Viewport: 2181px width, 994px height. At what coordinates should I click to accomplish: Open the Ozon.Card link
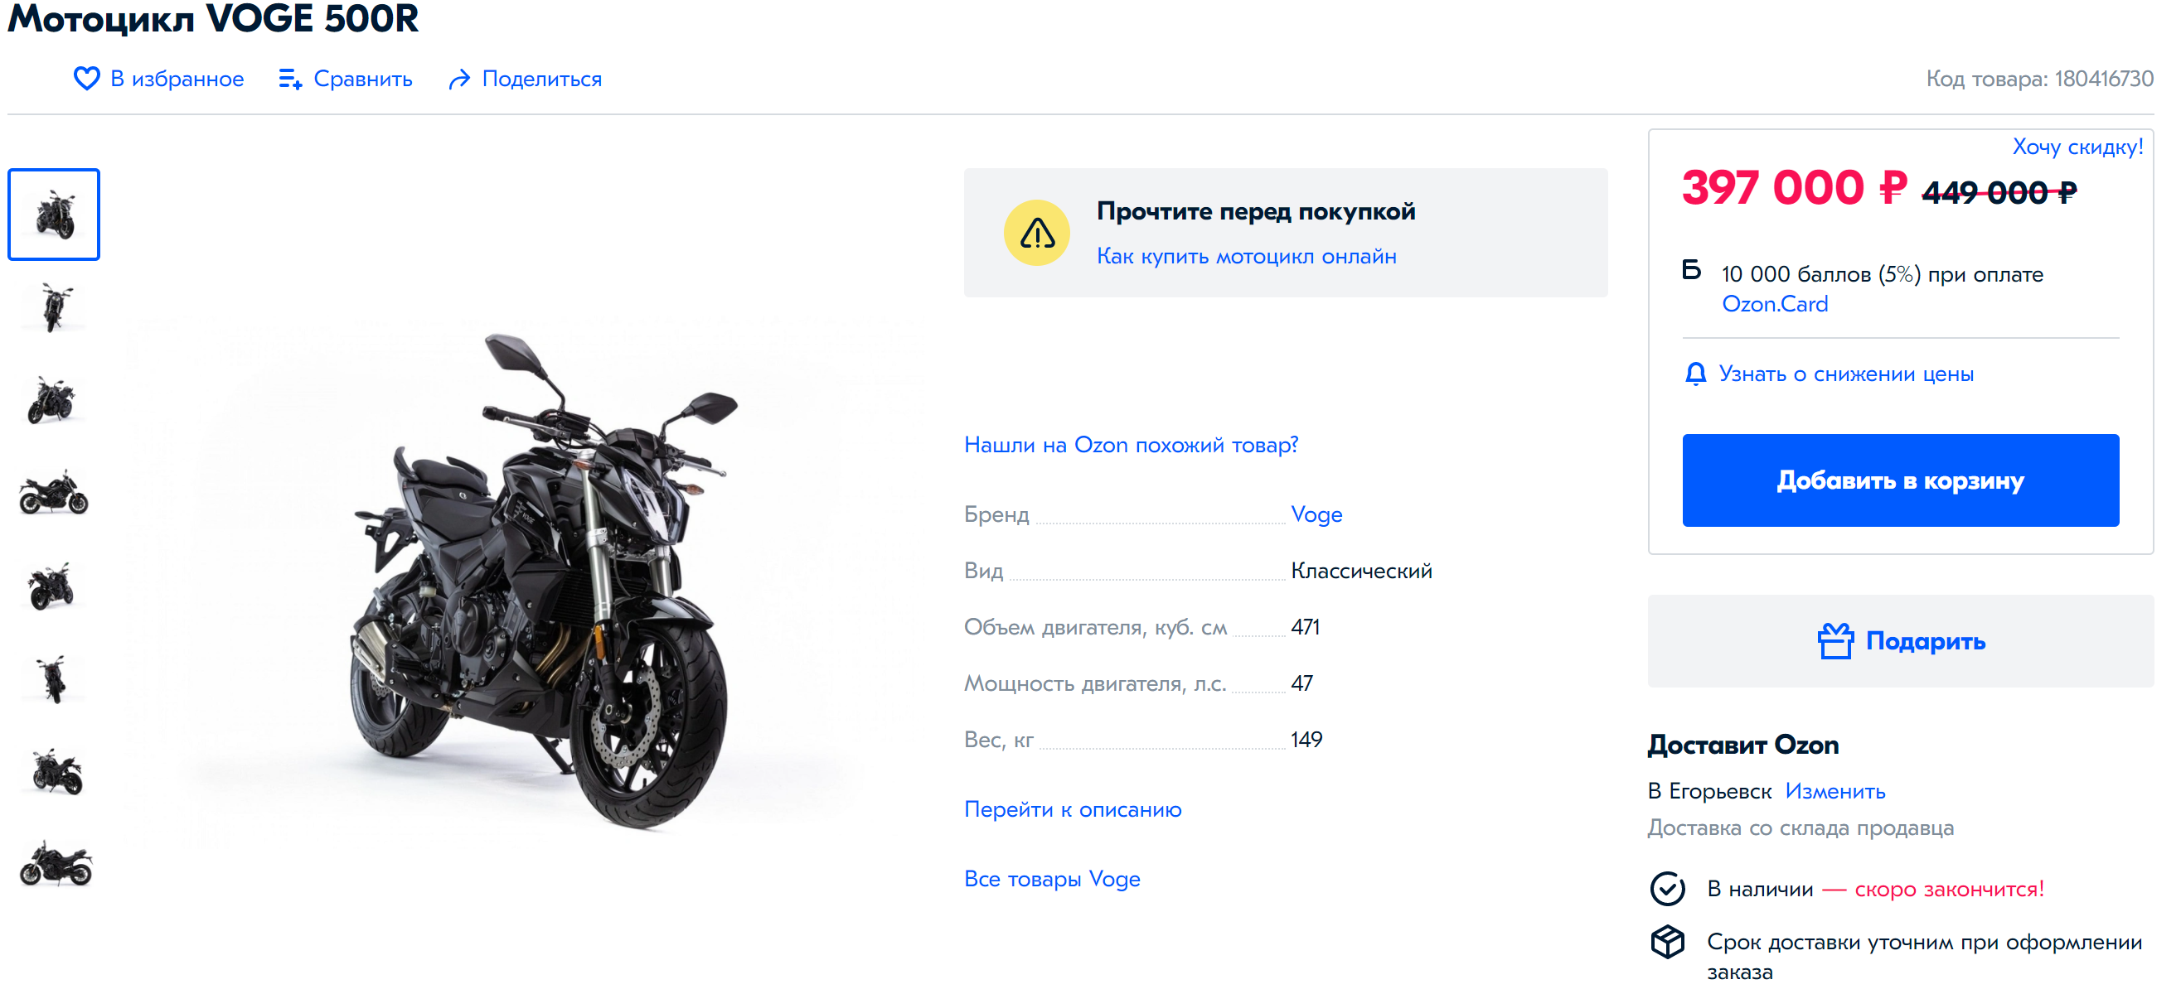click(1774, 304)
